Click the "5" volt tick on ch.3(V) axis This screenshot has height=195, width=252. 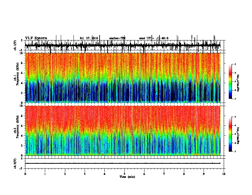[x=22, y=159]
